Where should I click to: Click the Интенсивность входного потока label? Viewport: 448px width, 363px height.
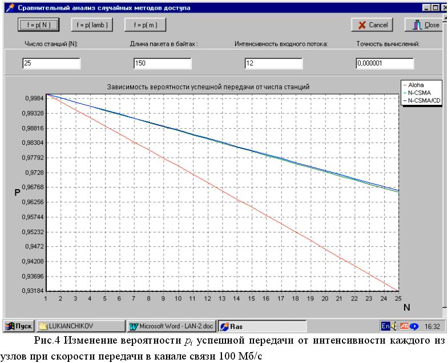pos(281,44)
